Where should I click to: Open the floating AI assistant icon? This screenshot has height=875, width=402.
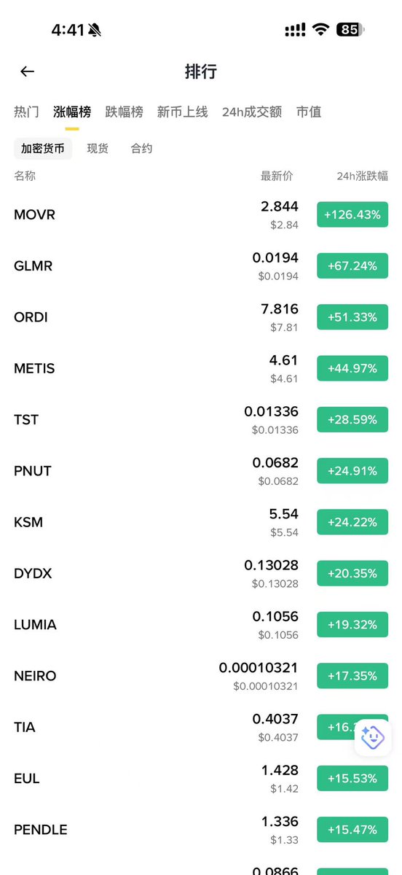coord(373,737)
